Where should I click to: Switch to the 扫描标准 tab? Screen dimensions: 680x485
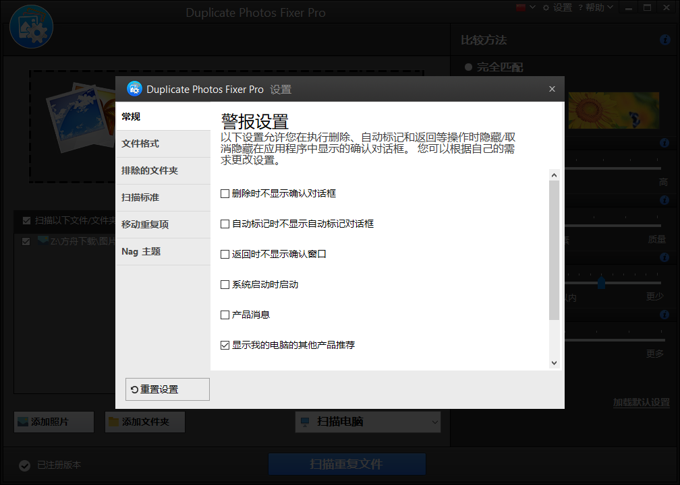tap(163, 197)
